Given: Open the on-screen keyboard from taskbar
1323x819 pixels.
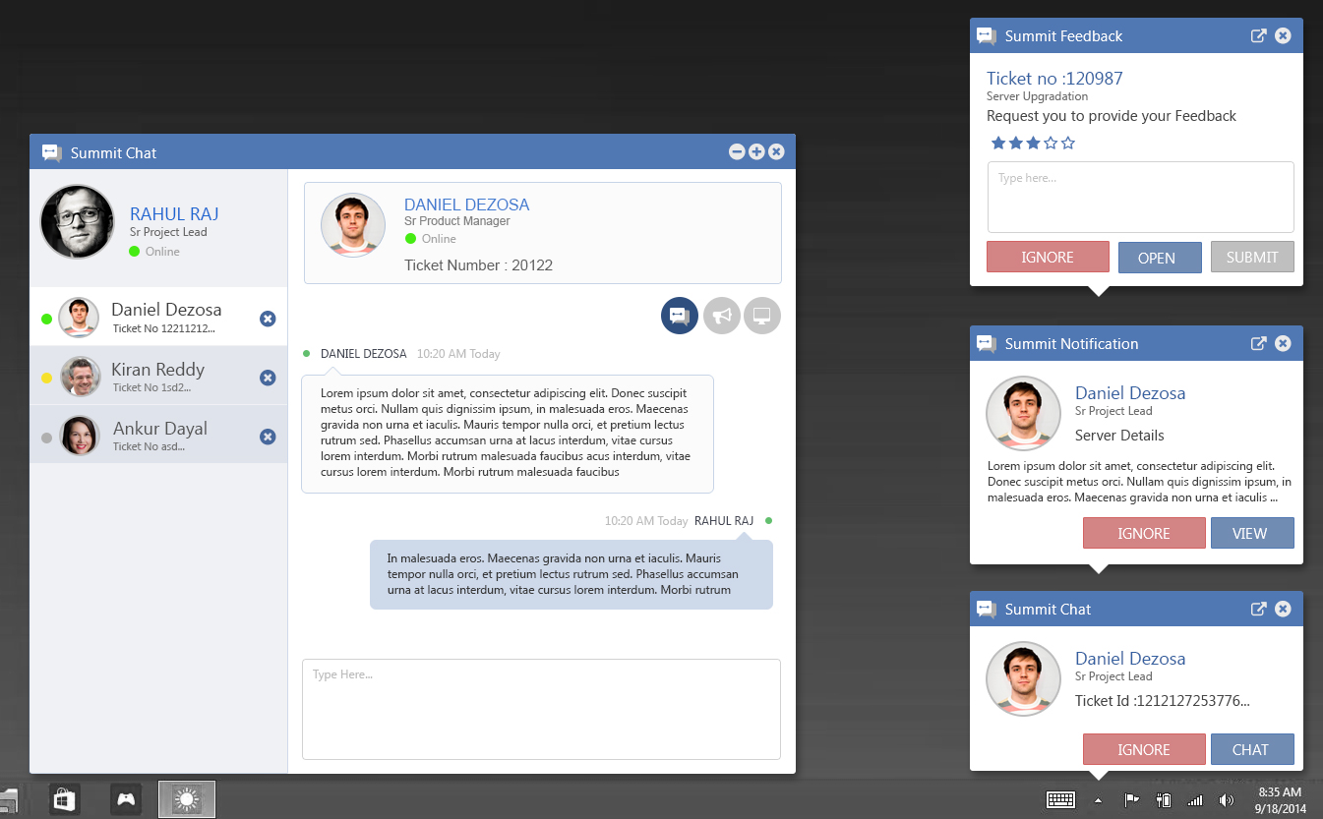Looking at the screenshot, I should click(1060, 799).
